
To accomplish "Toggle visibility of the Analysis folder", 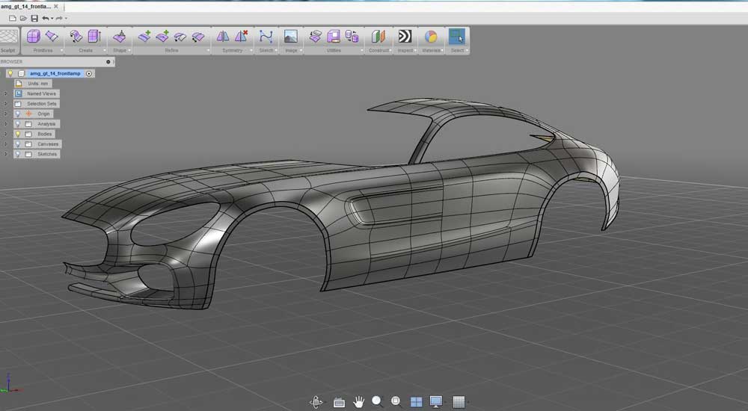I will [18, 124].
